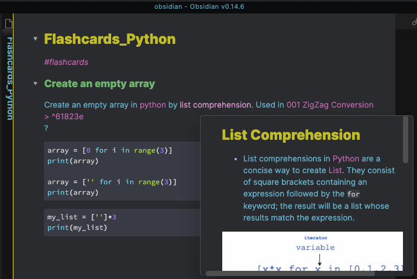Click the vertical scrollbar in preview popup
The width and height of the screenshot is (417, 279).
coord(405,140)
